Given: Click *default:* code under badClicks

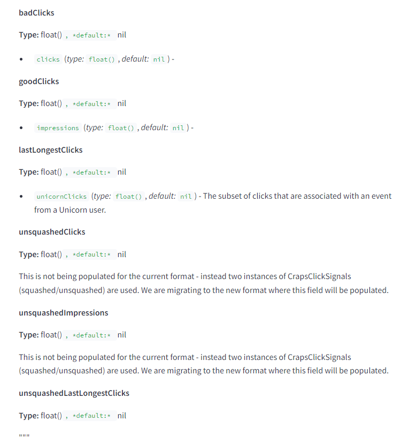Looking at the screenshot, I should tap(90, 35).
